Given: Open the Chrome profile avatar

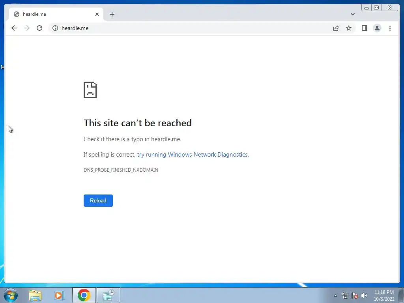Looking at the screenshot, I should tap(377, 28).
